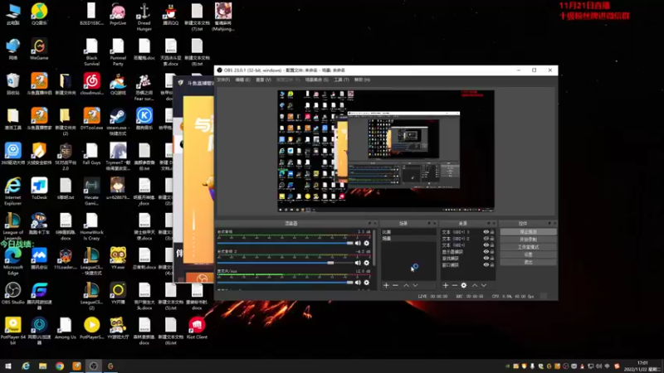
Task: Toggle visibility eye for 游戏捕获 source
Action: pos(486,258)
